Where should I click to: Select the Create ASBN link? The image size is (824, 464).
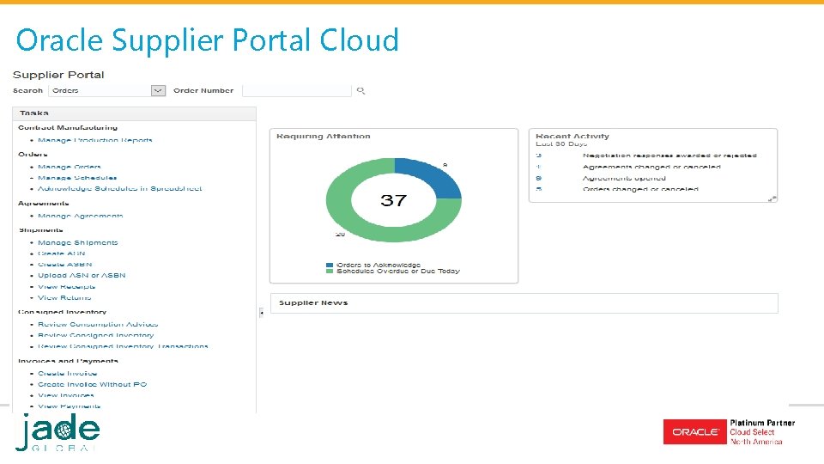pos(64,264)
